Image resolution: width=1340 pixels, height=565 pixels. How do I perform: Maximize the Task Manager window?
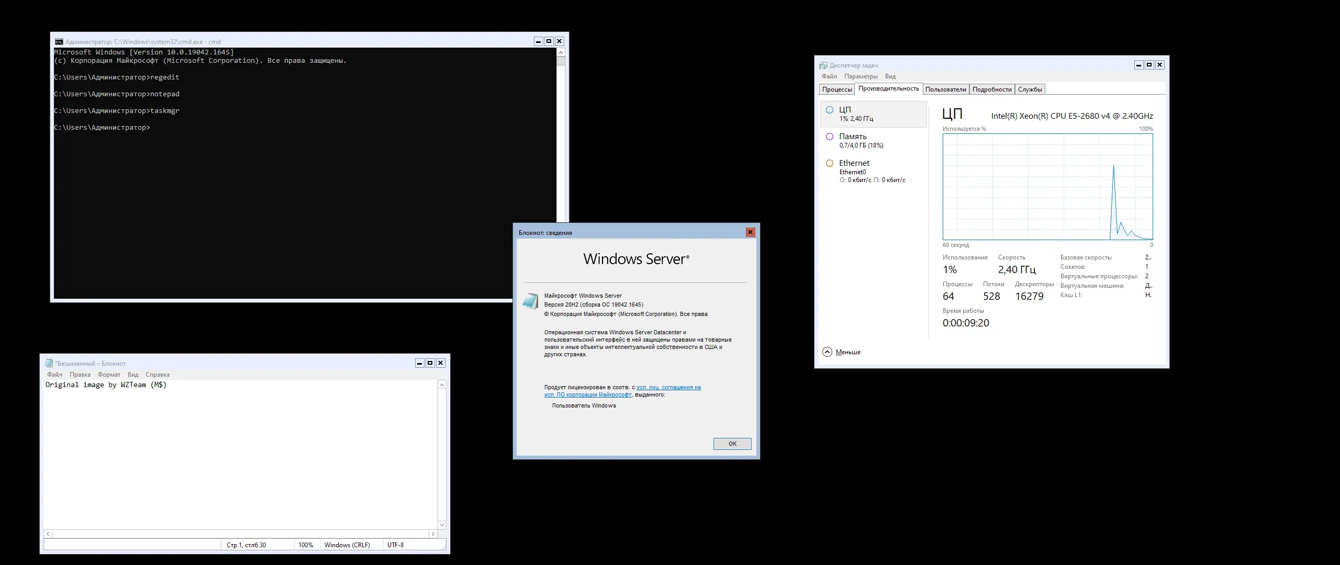point(1149,65)
